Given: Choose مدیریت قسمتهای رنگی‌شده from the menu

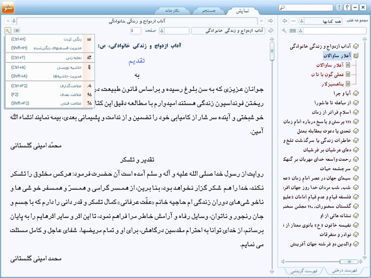Looking at the screenshot, I should pos(50,48).
